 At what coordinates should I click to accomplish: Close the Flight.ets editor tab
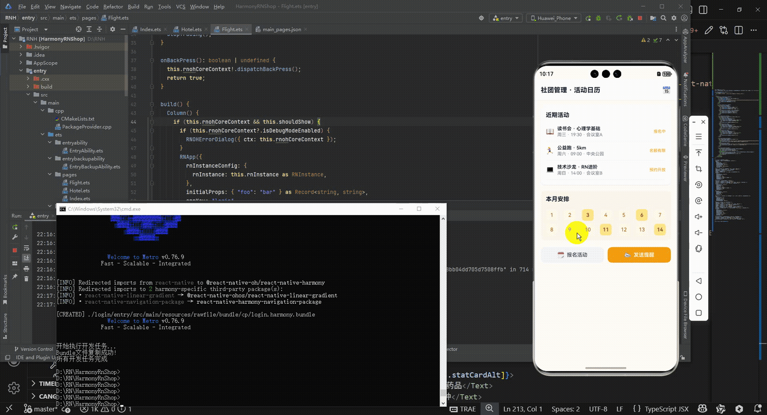[246, 29]
